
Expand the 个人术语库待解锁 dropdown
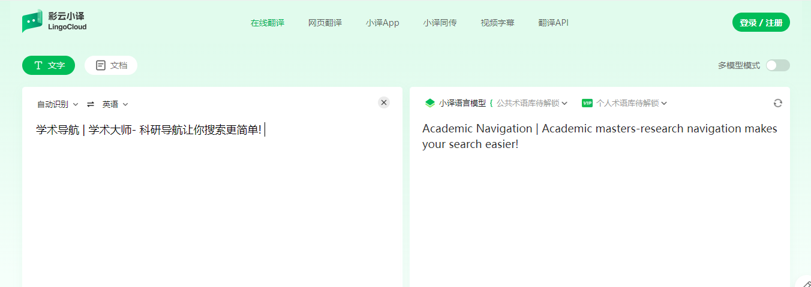click(x=631, y=103)
